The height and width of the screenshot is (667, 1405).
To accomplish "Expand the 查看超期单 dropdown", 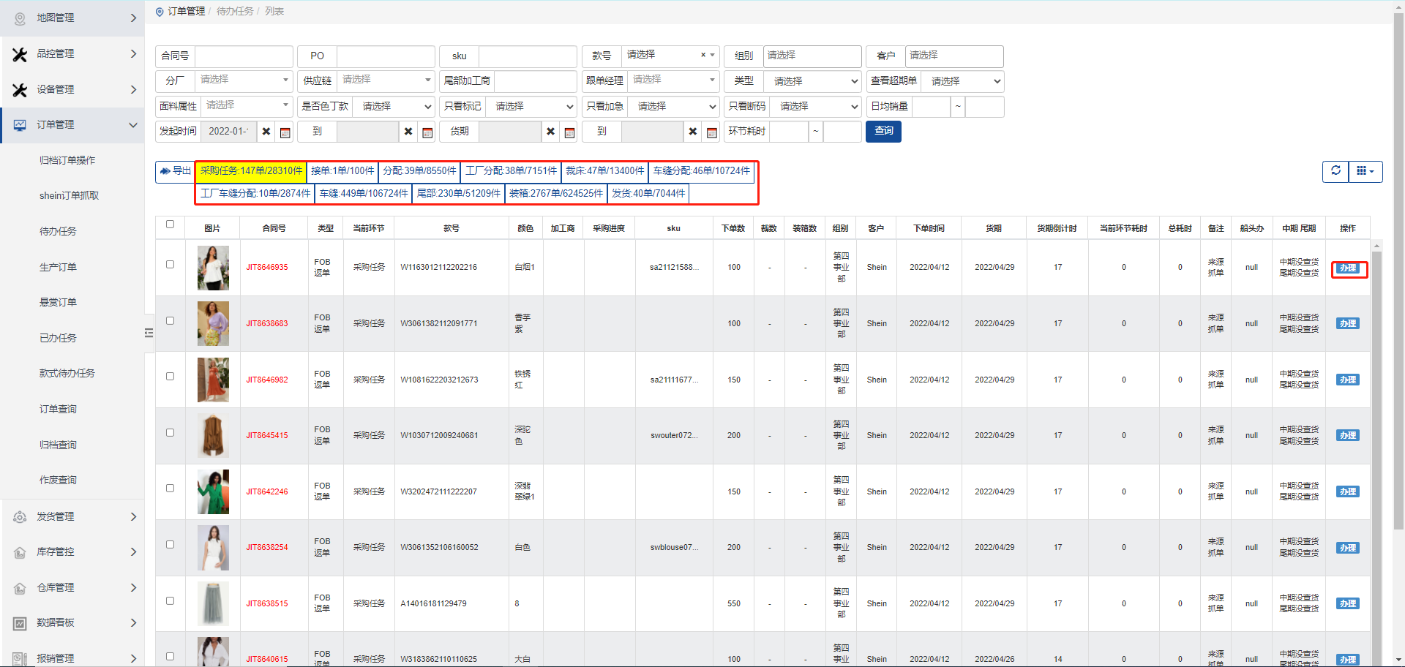I will [x=962, y=81].
